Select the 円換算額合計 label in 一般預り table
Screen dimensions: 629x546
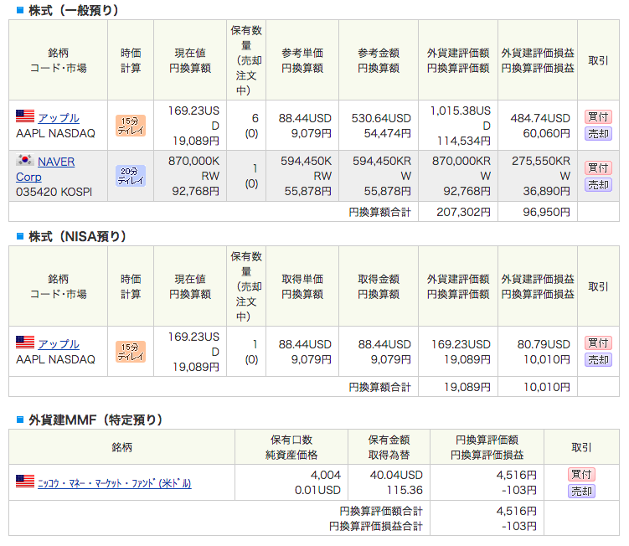pos(380,212)
